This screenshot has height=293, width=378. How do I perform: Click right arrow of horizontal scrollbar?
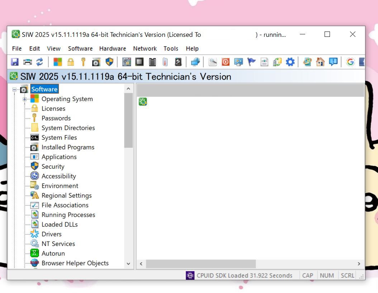(x=359, y=264)
